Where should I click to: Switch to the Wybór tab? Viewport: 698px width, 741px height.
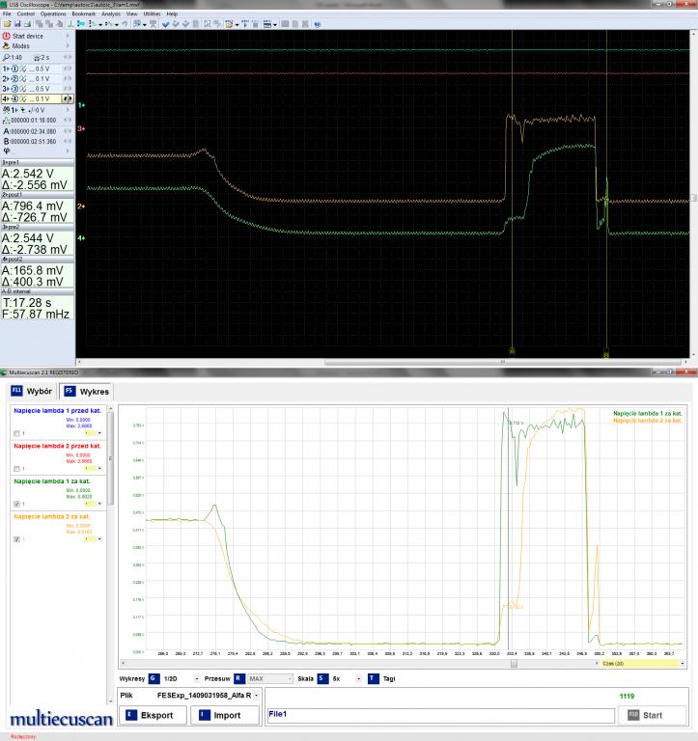(x=32, y=391)
